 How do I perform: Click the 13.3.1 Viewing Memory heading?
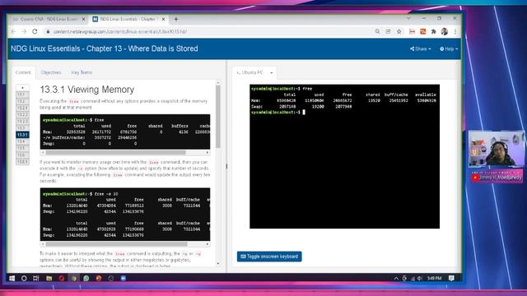click(x=87, y=90)
